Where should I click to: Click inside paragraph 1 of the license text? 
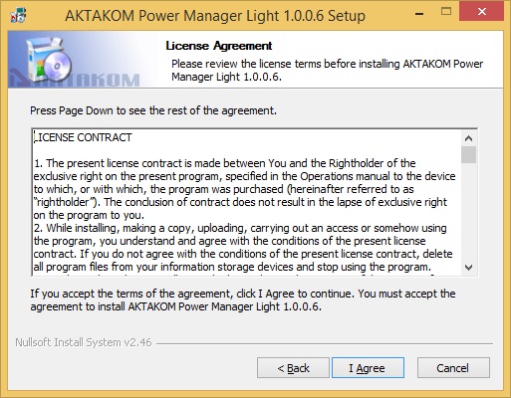244,189
